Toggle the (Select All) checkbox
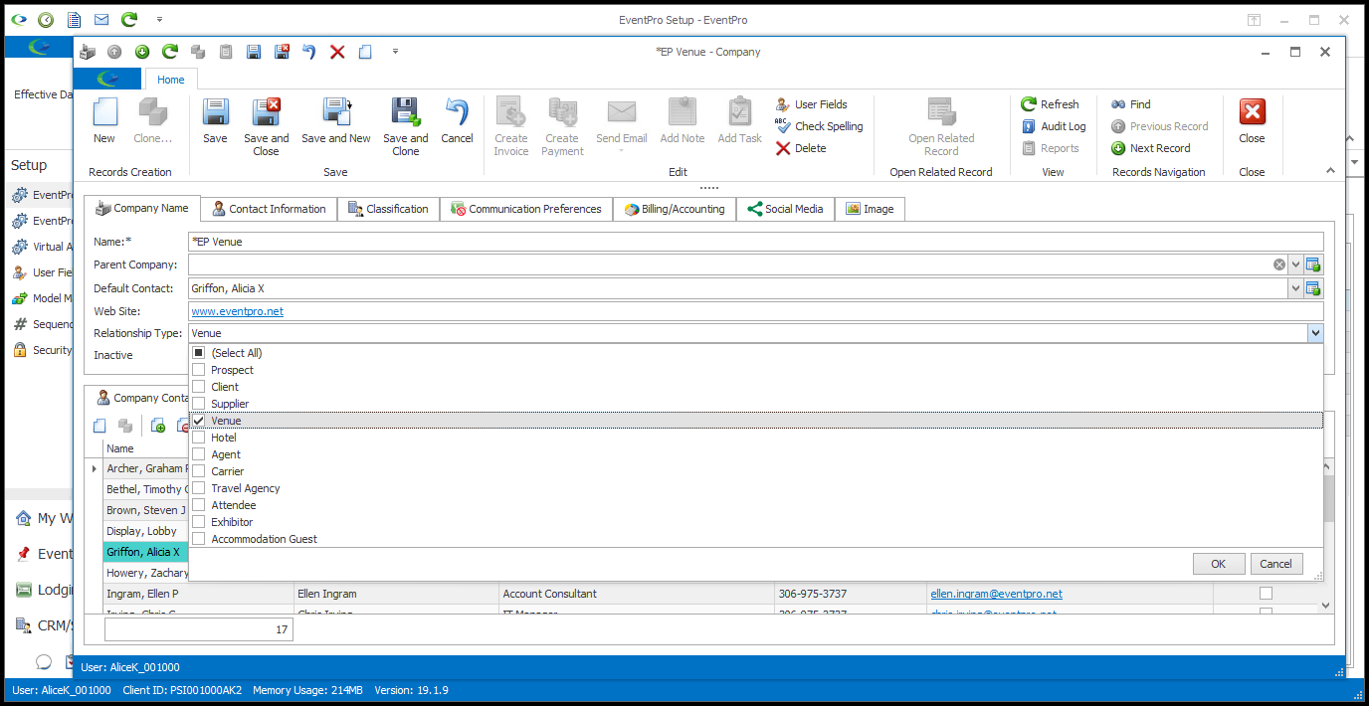The height and width of the screenshot is (706, 1369). tap(199, 353)
